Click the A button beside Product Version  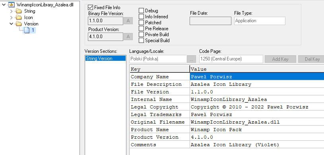click(x=128, y=37)
